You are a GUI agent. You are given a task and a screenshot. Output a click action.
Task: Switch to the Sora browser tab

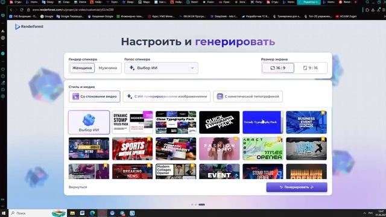click(x=241, y=2)
